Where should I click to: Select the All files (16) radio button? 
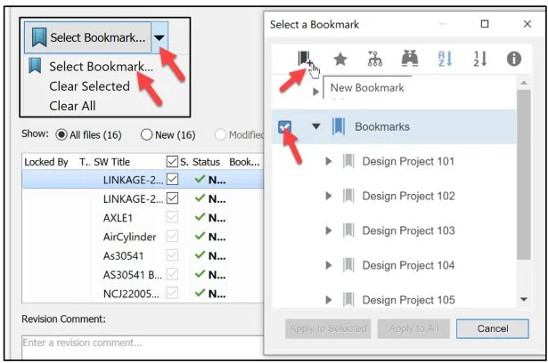62,135
